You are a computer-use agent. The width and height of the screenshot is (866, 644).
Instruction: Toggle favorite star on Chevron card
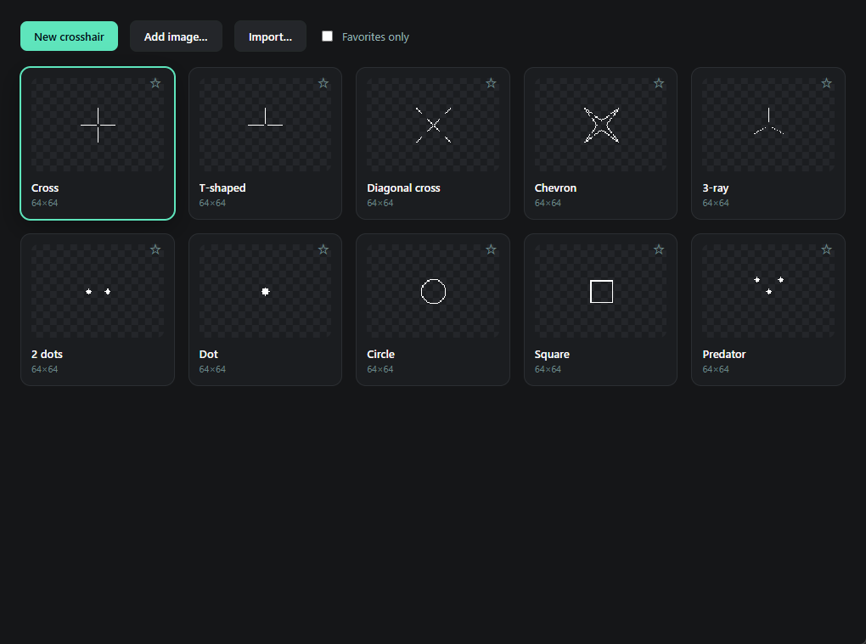pos(659,83)
